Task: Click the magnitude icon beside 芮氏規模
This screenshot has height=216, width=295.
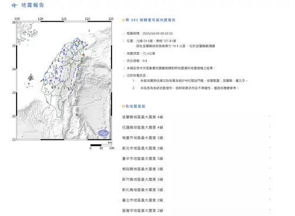Action: coord(124,61)
